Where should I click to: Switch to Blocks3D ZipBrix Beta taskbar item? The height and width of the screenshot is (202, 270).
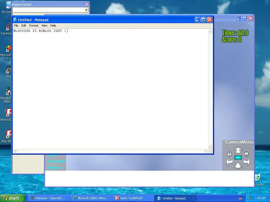point(91,198)
